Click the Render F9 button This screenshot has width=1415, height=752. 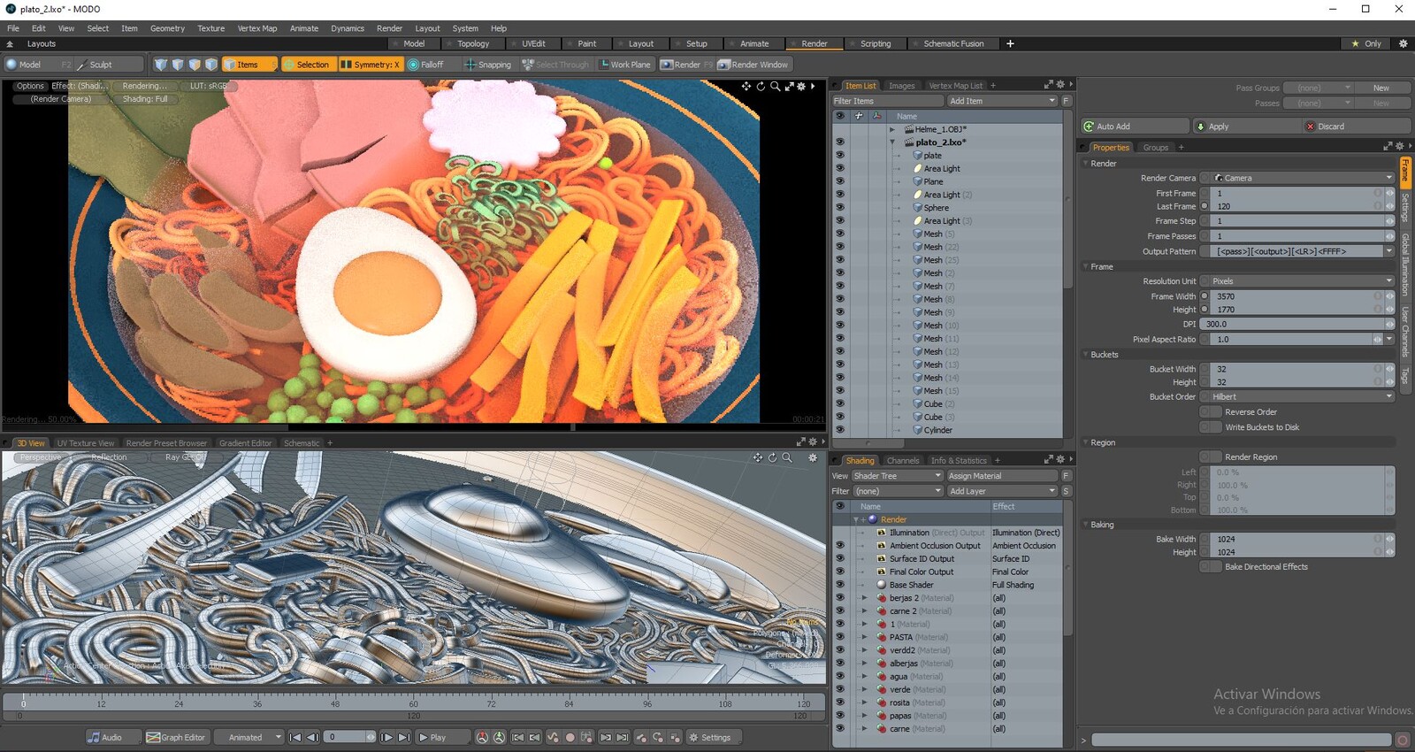(687, 65)
